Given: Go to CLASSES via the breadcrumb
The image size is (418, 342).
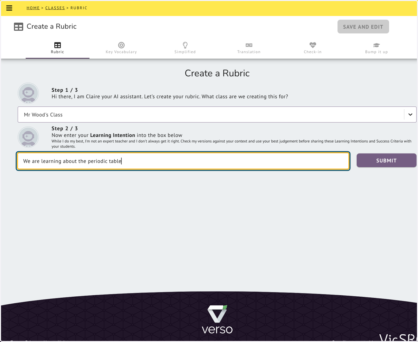Looking at the screenshot, I should coord(55,8).
